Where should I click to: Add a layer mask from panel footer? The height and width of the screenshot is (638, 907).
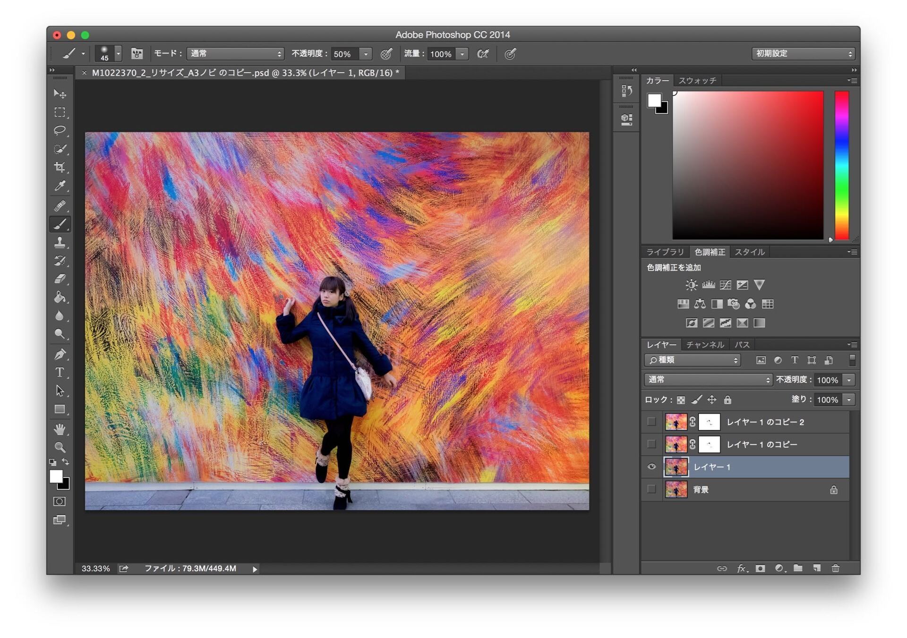tap(760, 568)
